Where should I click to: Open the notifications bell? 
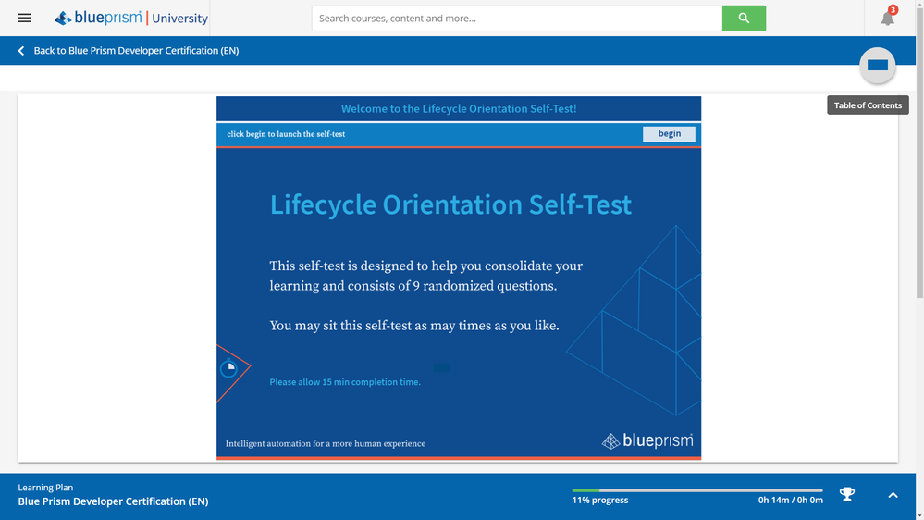point(887,19)
